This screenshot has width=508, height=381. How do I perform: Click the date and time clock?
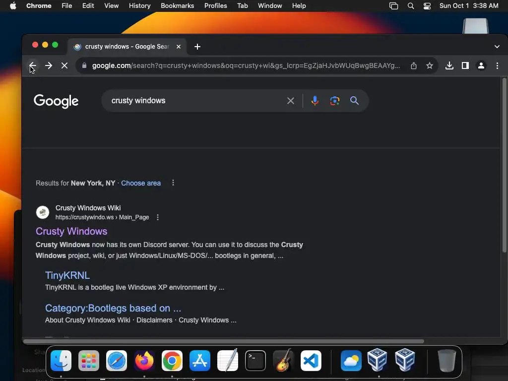[469, 6]
